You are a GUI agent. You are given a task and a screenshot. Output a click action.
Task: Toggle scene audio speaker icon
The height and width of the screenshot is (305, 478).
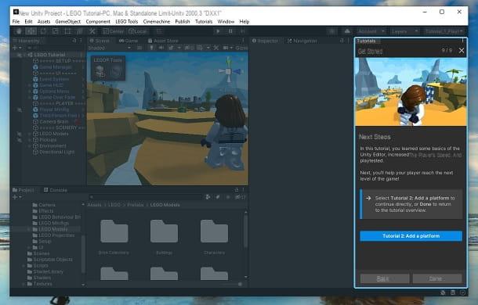[161, 48]
